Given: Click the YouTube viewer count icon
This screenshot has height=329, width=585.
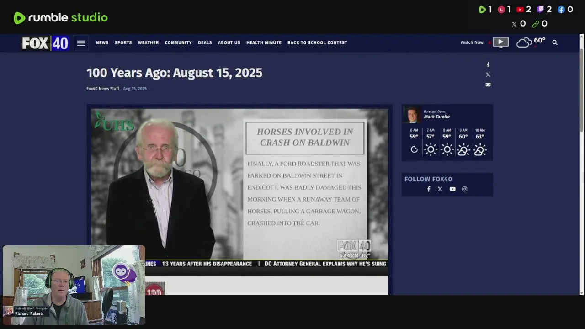Looking at the screenshot, I should pyautogui.click(x=520, y=10).
